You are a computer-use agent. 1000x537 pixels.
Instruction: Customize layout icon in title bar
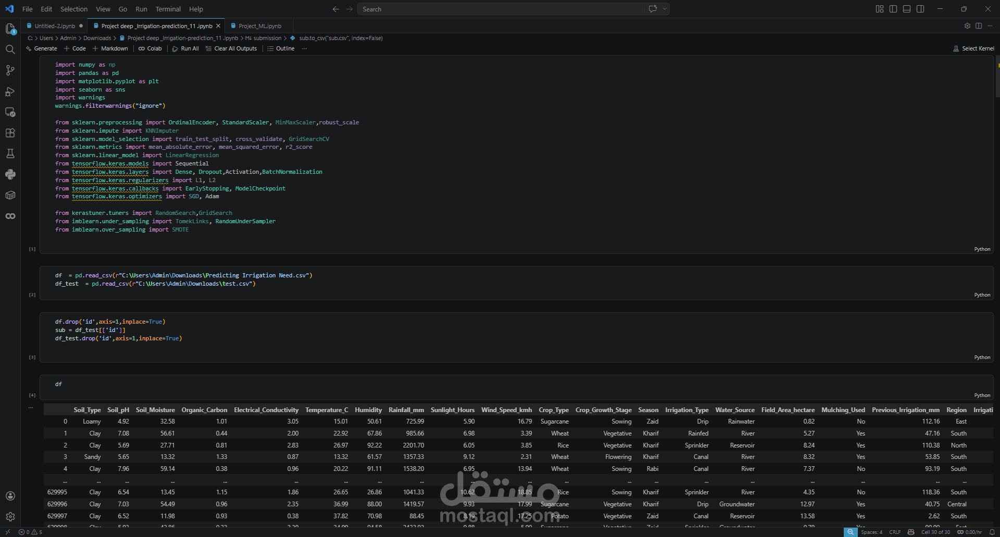pyautogui.click(x=880, y=9)
